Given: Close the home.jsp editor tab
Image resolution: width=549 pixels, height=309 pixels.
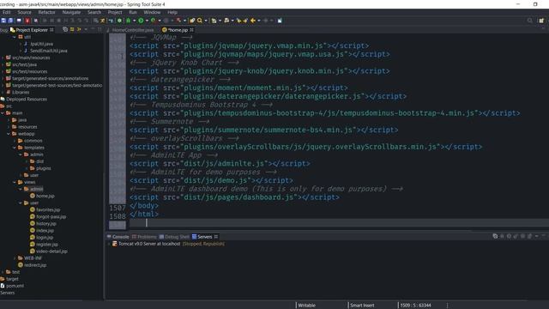Looking at the screenshot, I should click(192, 30).
